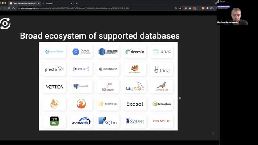Click the zoom magnifier icon in address bar
This screenshot has width=258, height=145.
[176, 8]
